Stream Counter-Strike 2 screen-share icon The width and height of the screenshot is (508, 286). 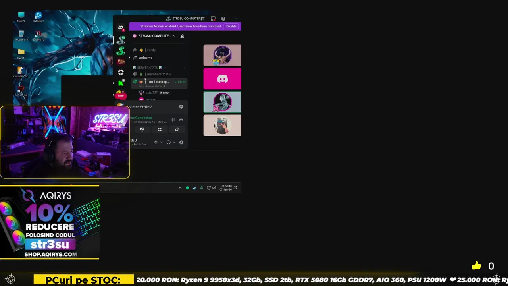[181, 107]
